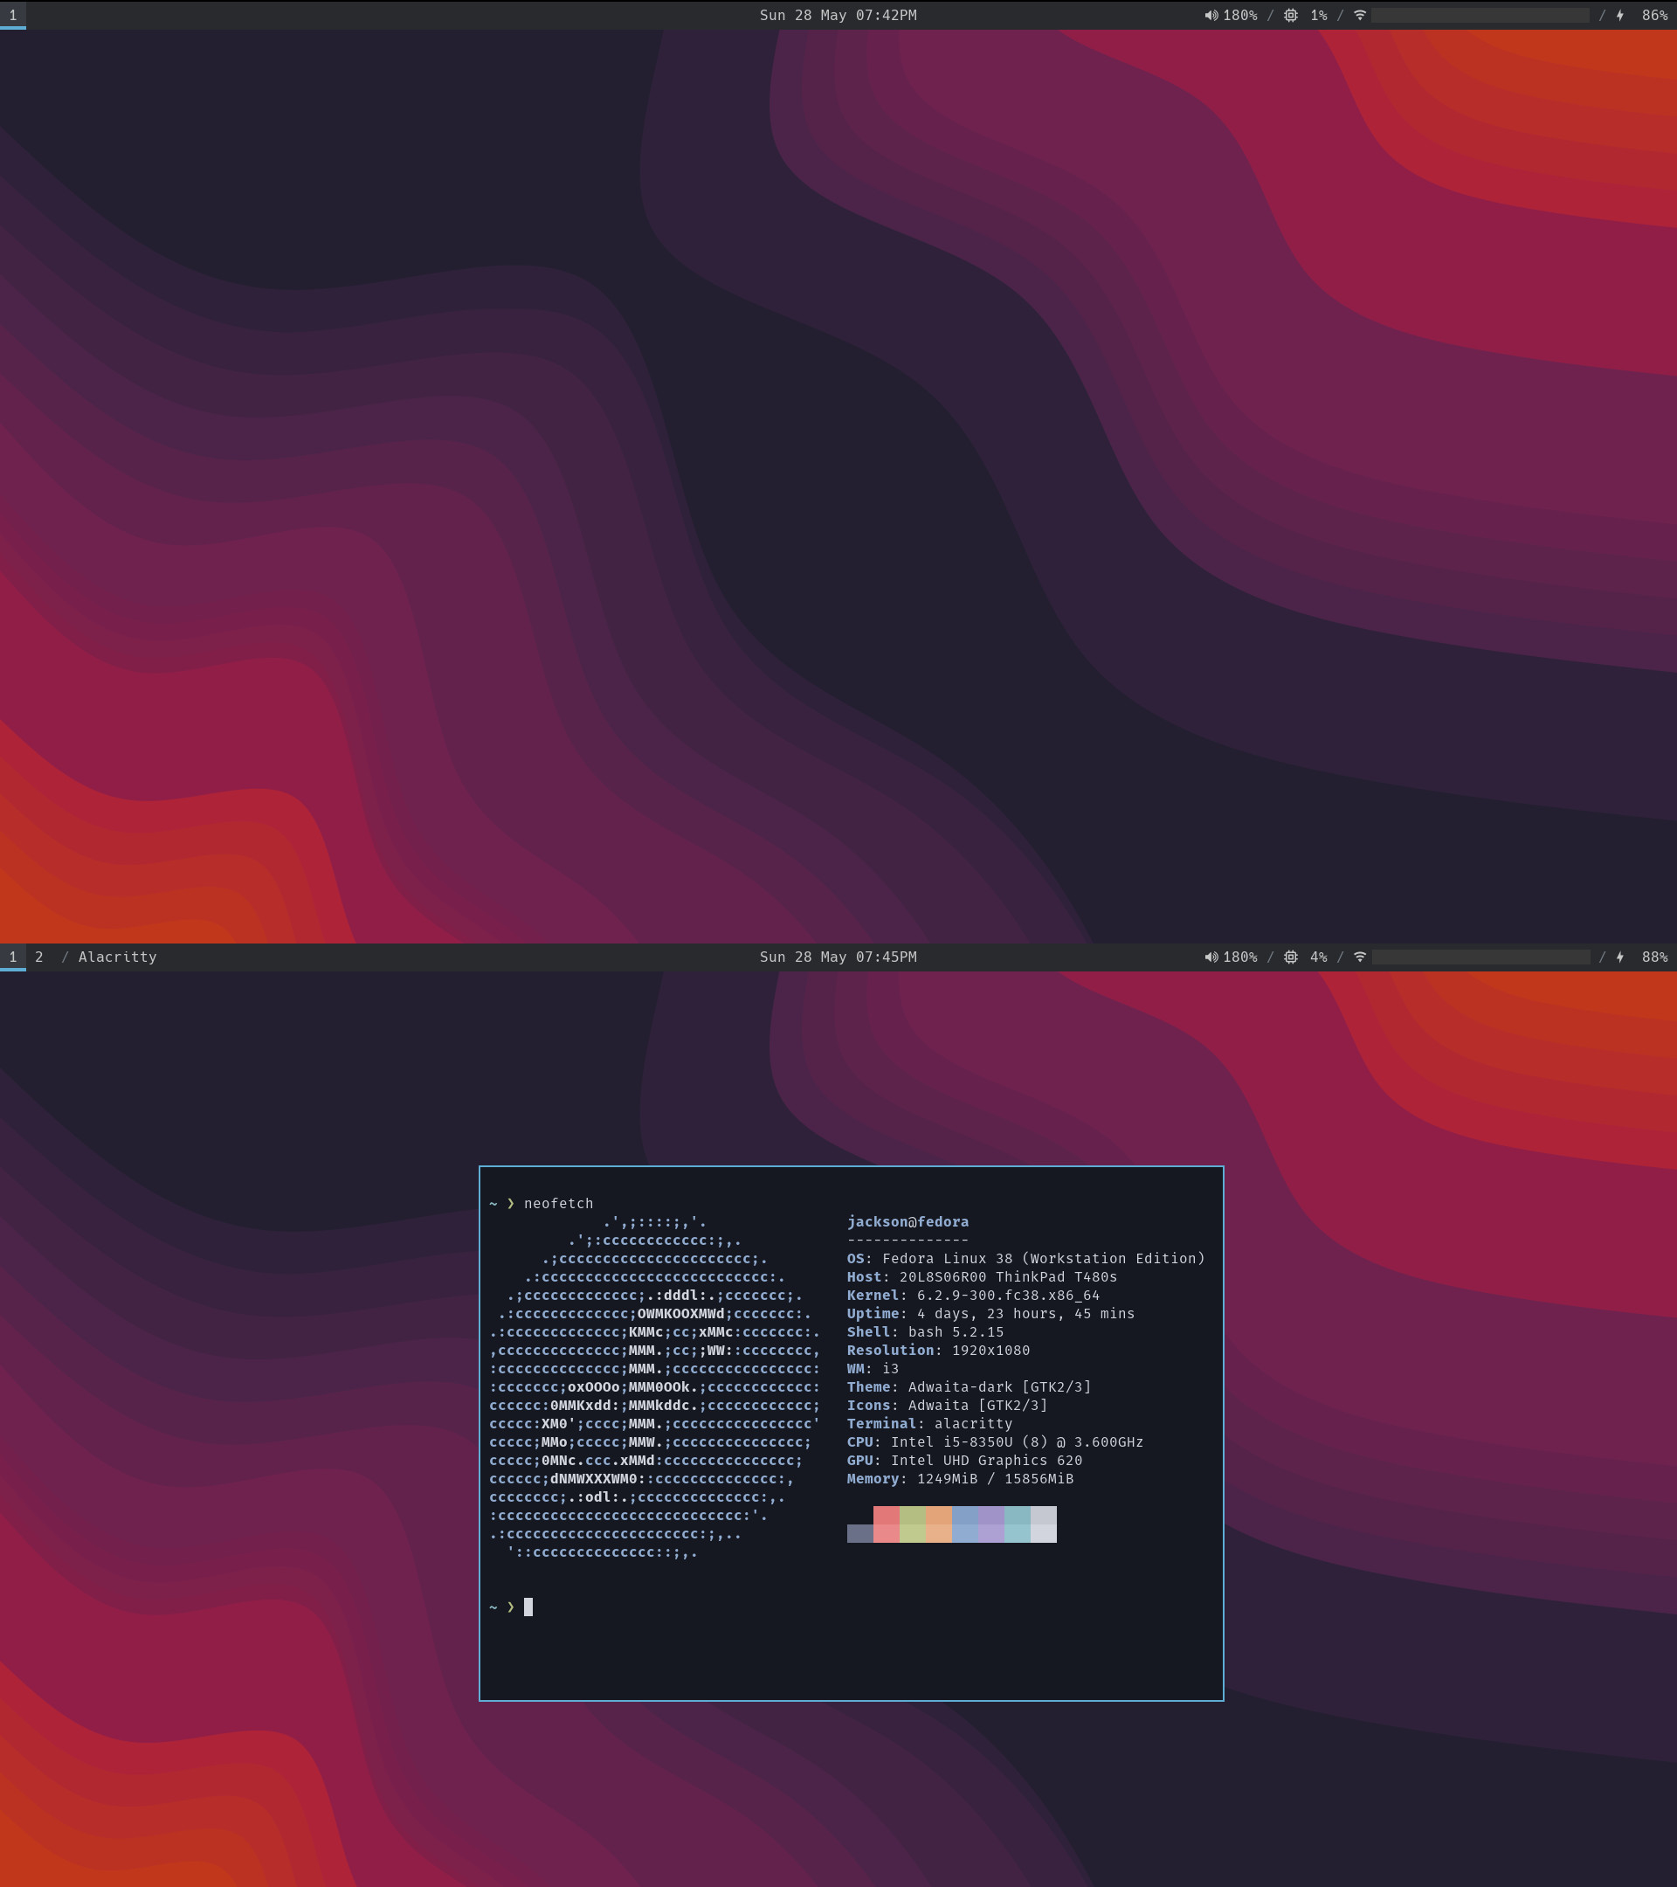Click the CPU usage icon on bottom bar
This screenshot has height=1887, width=1677.
pos(1290,957)
